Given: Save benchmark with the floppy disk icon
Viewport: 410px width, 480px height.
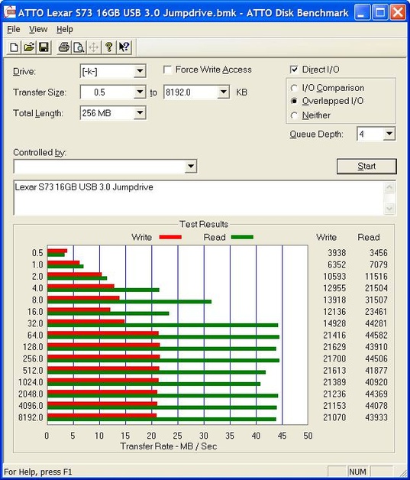Looking at the screenshot, I should click(44, 47).
